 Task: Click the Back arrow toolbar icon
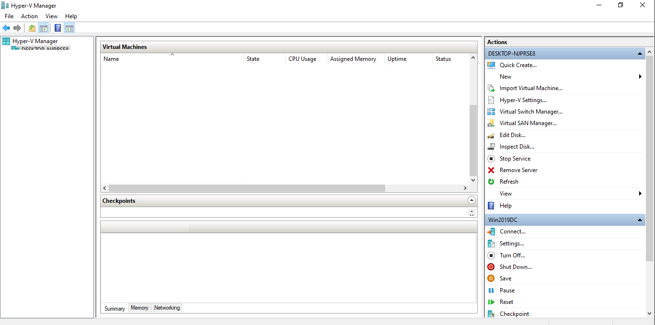(6, 28)
